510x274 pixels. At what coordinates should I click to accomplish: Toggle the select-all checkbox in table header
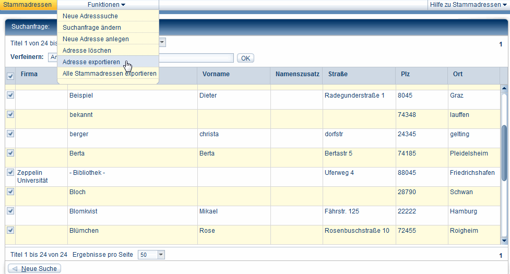click(x=10, y=76)
